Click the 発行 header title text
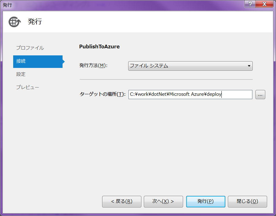This screenshot has height=216, width=276. (x=35, y=22)
